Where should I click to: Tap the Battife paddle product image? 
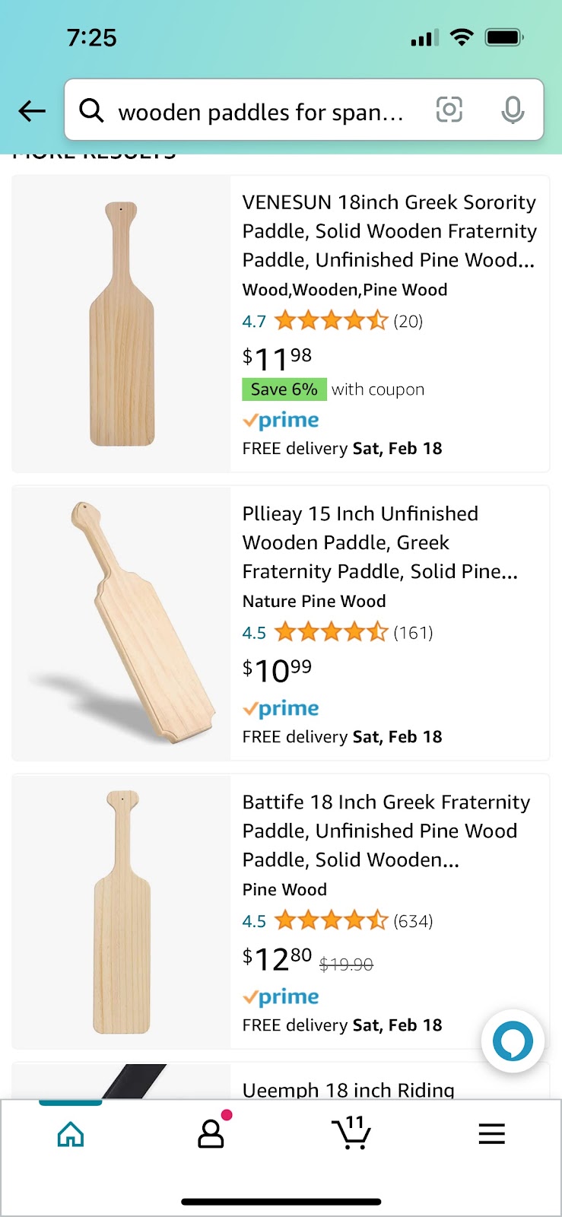point(122,911)
